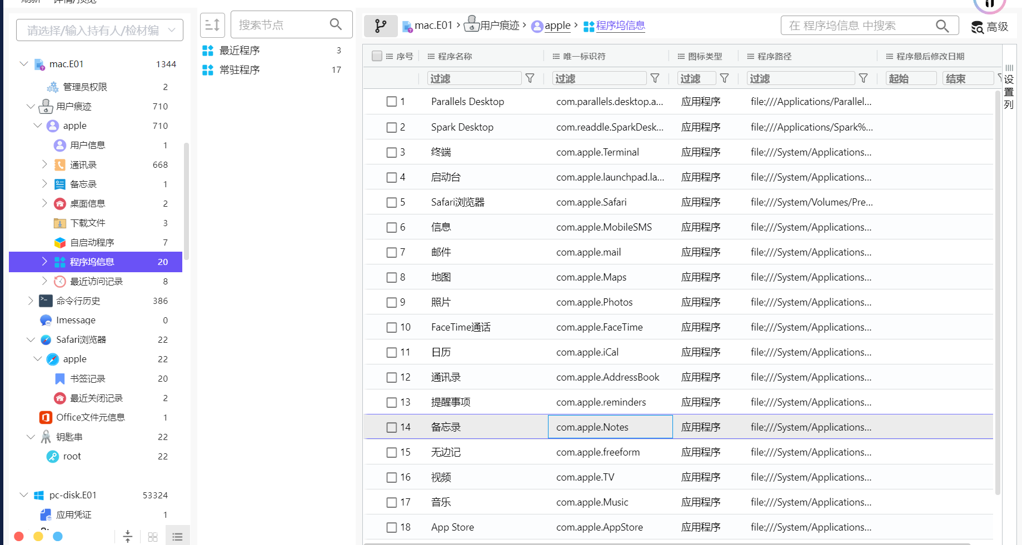Image resolution: width=1022 pixels, height=545 pixels.
Task: Click the magnifier in 程序坞信息 search box
Action: click(x=942, y=26)
